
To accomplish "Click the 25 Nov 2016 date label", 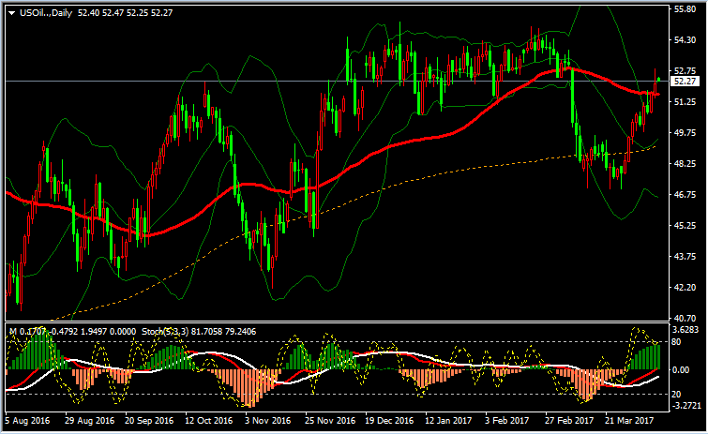I will coord(330,421).
